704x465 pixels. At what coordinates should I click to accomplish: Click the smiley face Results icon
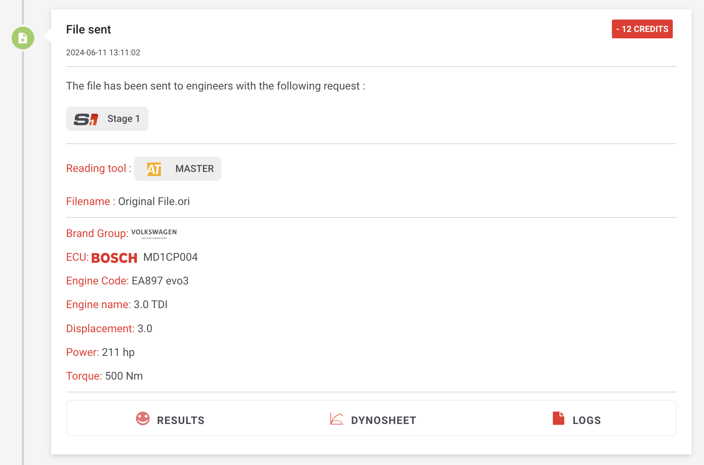coord(143,419)
